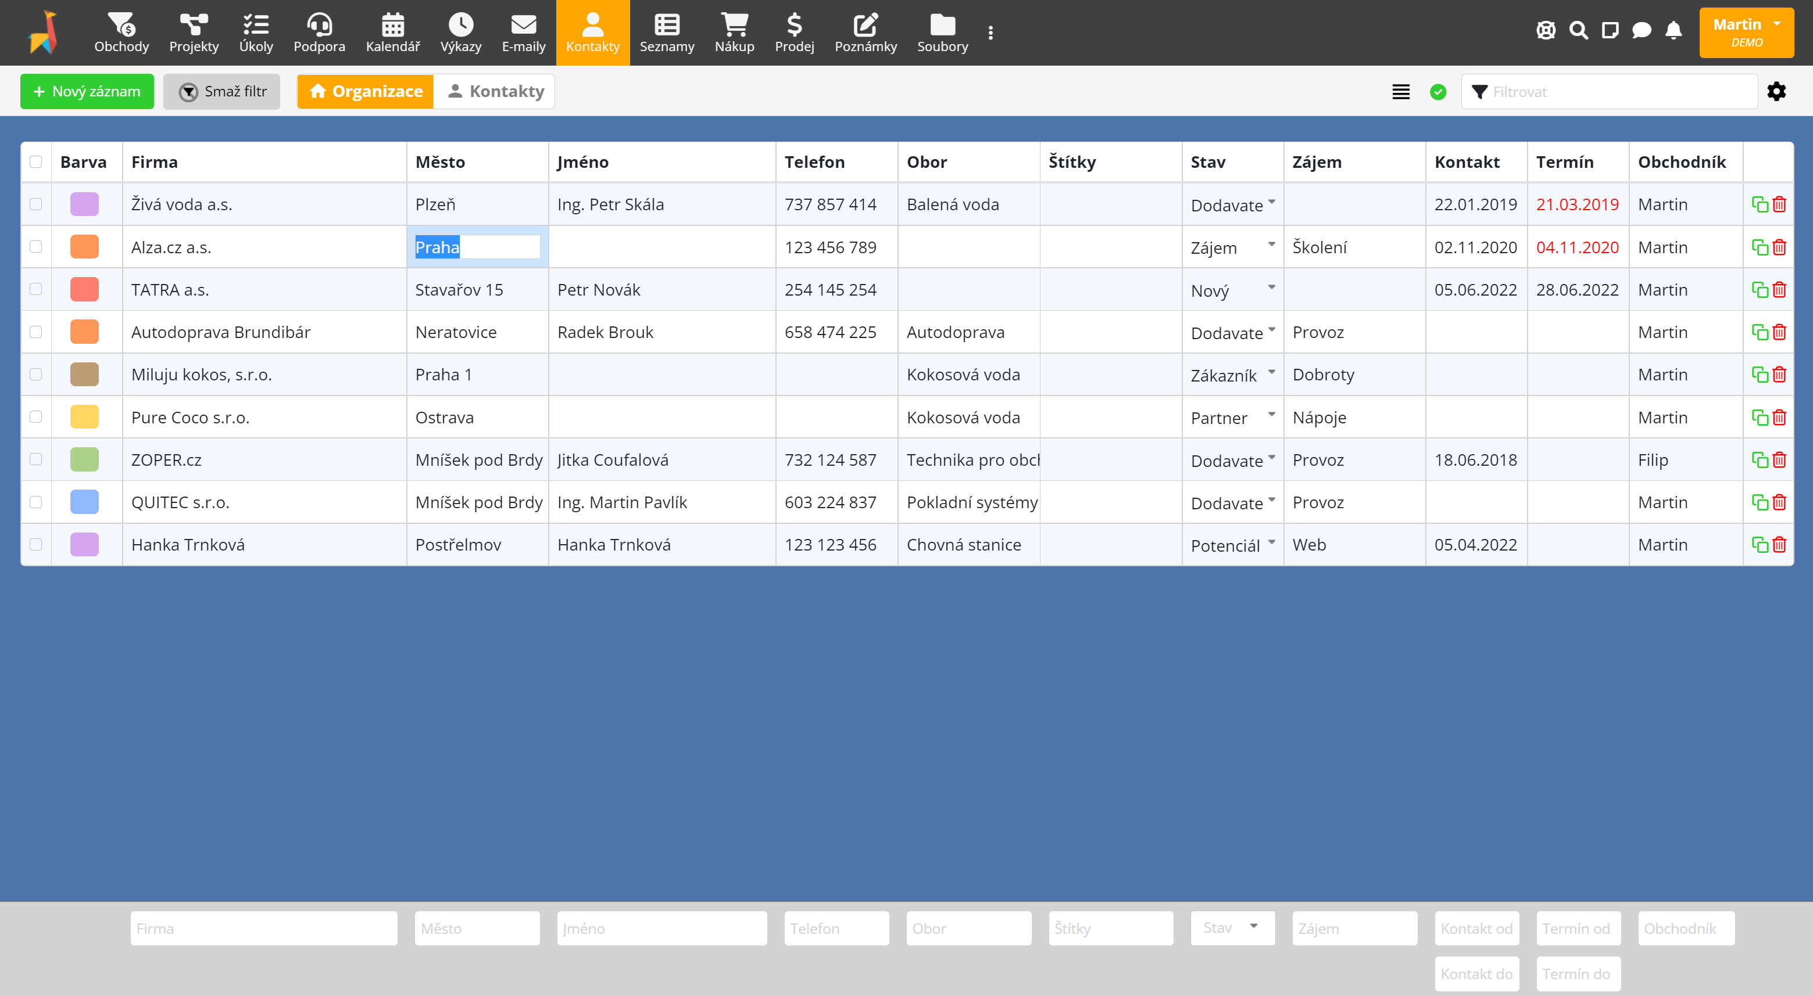The width and height of the screenshot is (1813, 996).
Task: Switch to Organizace tab
Action: coord(364,89)
